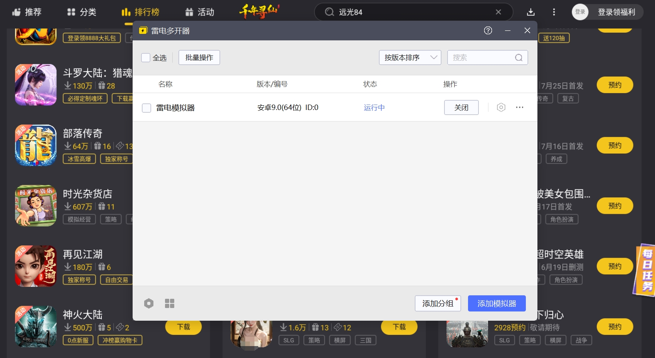
Task: Click 安卓9.0(64位) ID:0 version text
Action: pos(288,108)
